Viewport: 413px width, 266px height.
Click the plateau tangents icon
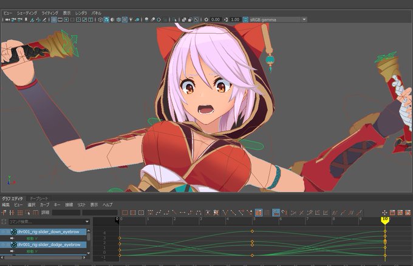click(x=199, y=213)
